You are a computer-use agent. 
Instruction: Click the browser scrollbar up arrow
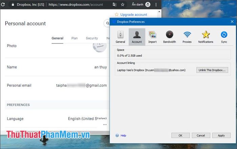tap(159, 11)
